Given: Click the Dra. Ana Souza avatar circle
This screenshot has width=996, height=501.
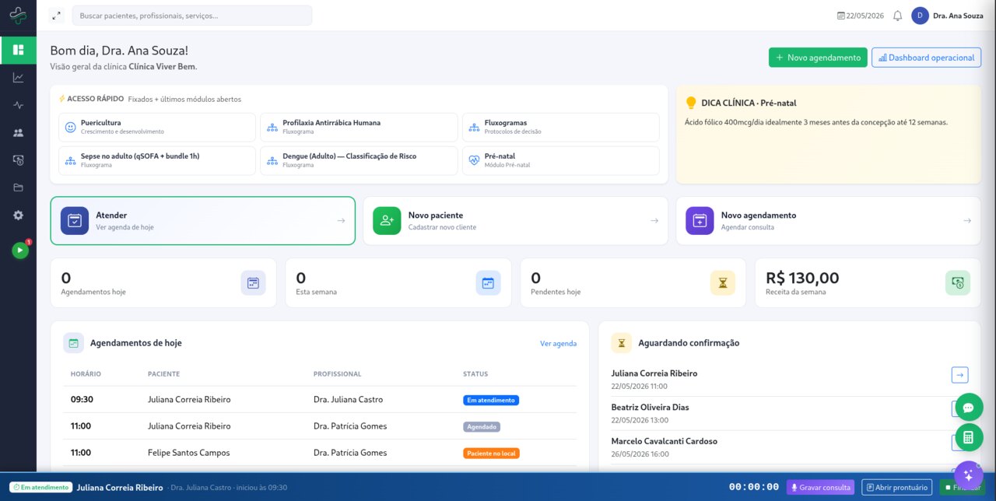Looking at the screenshot, I should (920, 16).
